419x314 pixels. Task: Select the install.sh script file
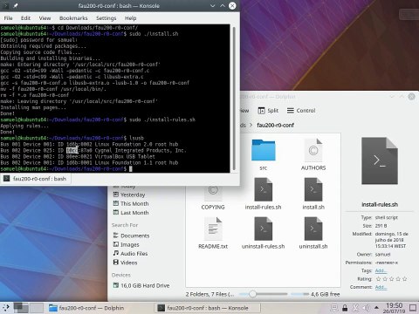coord(313,194)
